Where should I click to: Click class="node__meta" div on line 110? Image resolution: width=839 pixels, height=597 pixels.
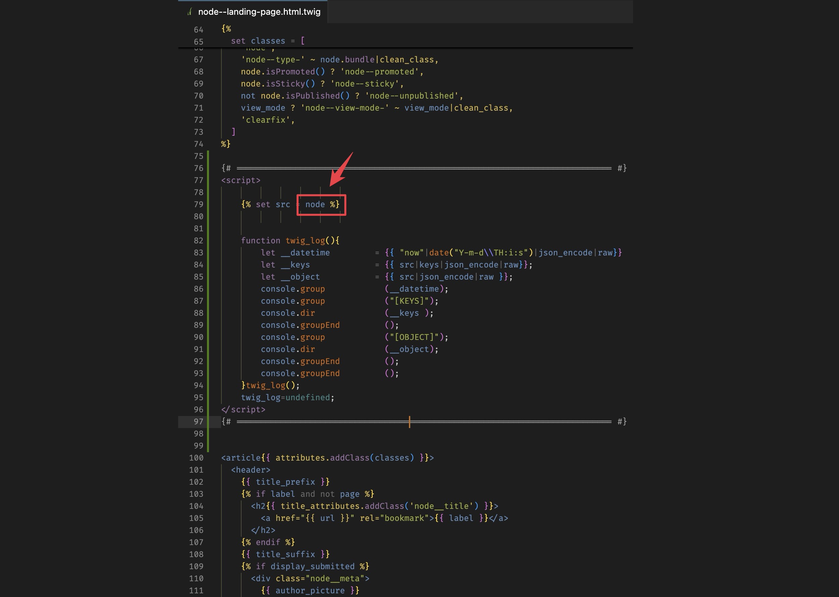point(310,579)
